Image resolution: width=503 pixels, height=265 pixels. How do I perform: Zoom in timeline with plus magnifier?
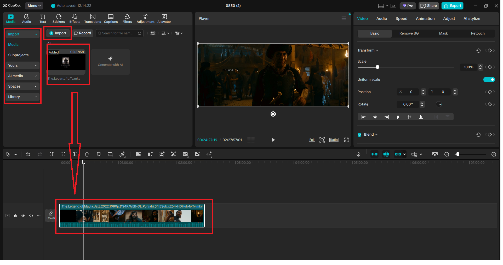pyautogui.click(x=494, y=154)
